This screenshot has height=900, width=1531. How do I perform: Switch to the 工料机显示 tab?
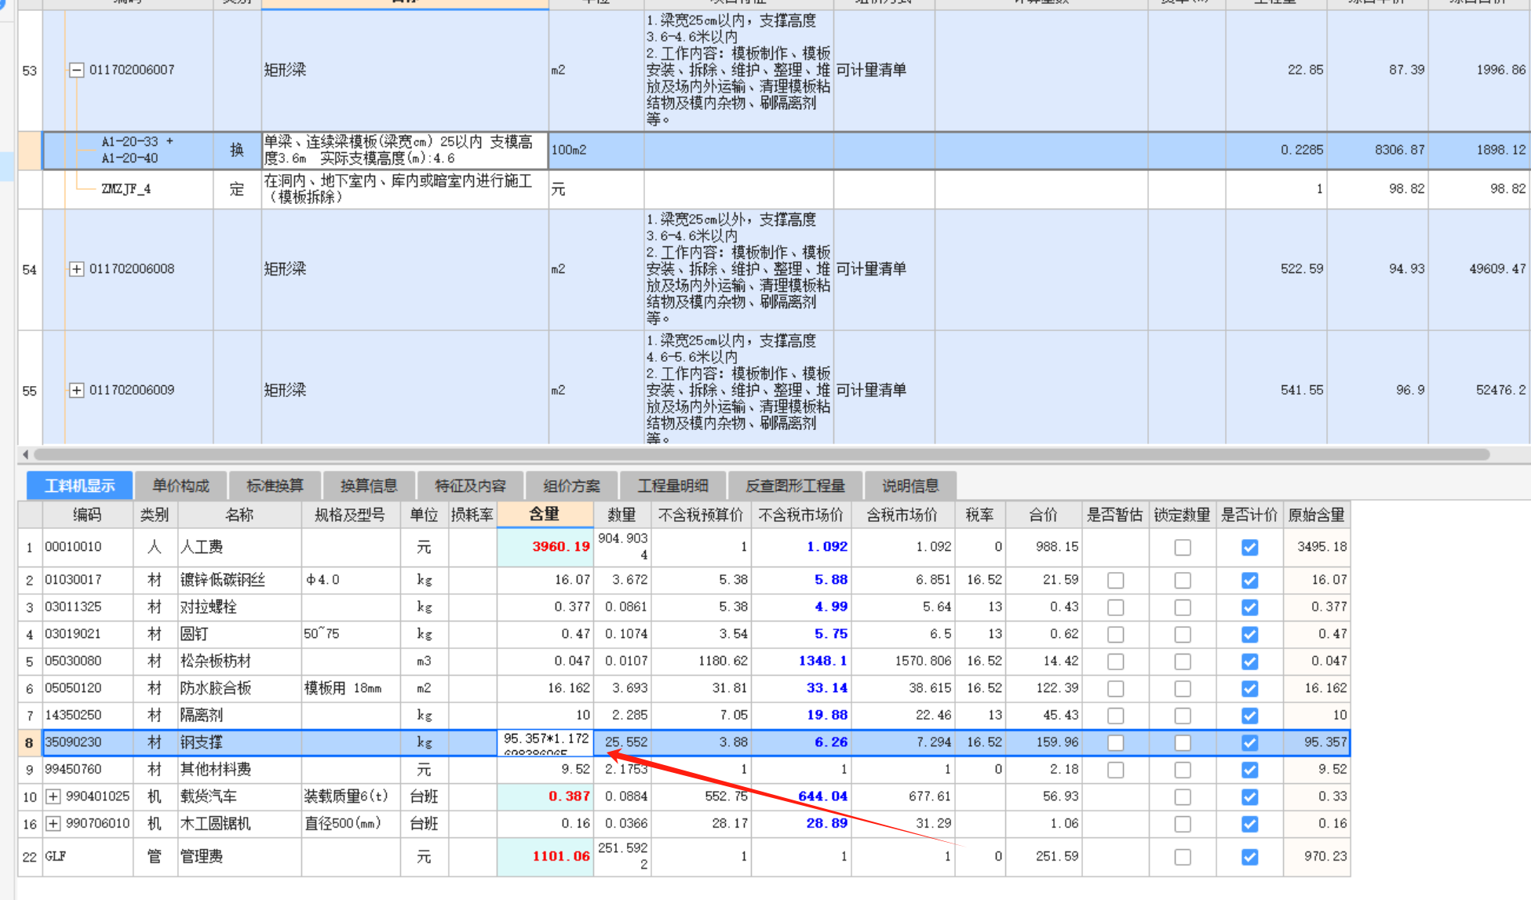[79, 486]
